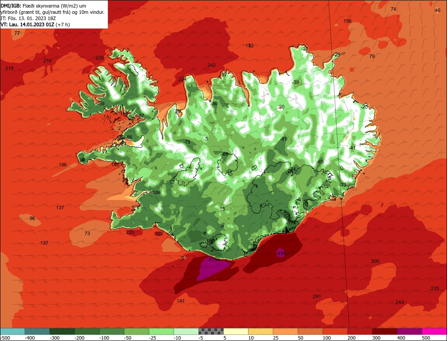Viewport: 447px width, 341px height.
Task: Select the dark maroon 300 to 400 legend swatch
Action: click(x=384, y=331)
